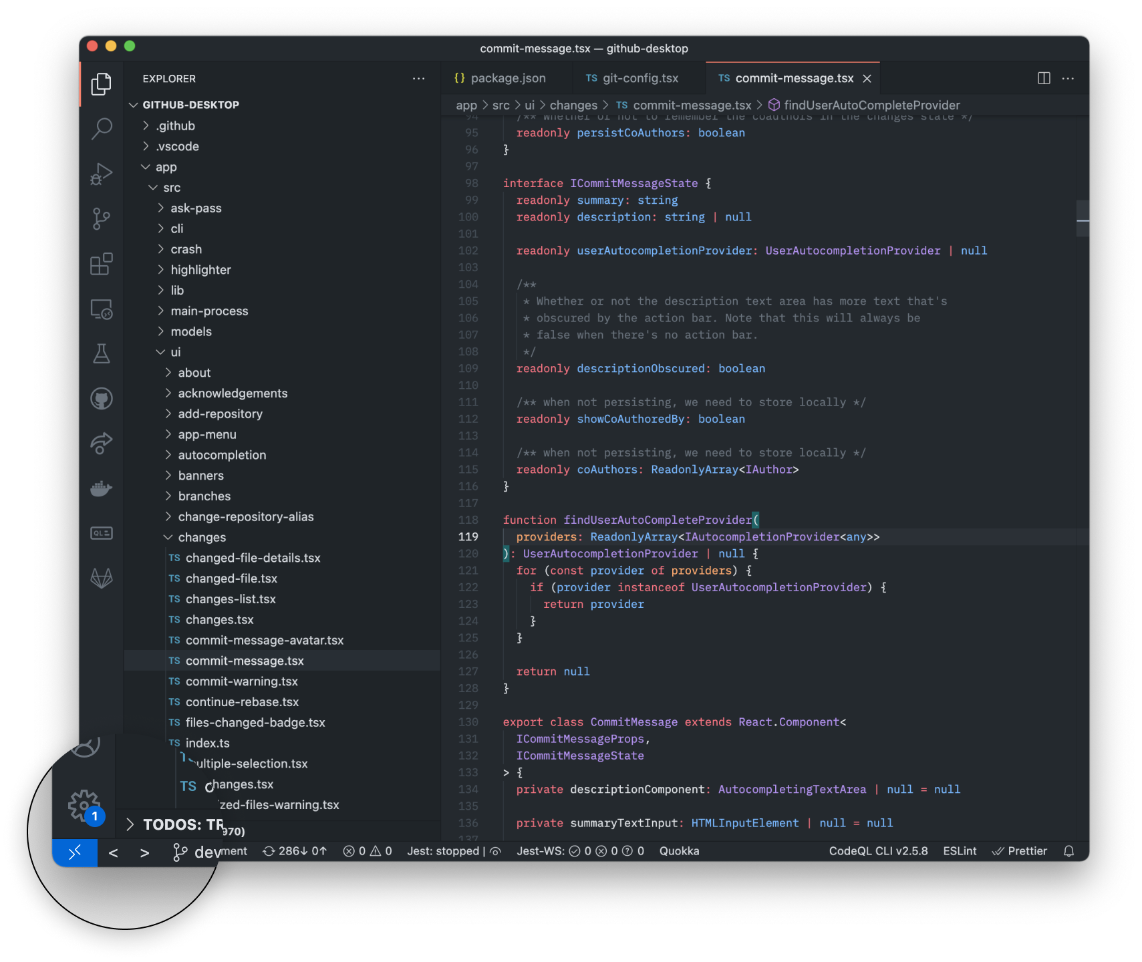Click the Quokka status bar item
The height and width of the screenshot is (962, 1142).
click(x=679, y=851)
